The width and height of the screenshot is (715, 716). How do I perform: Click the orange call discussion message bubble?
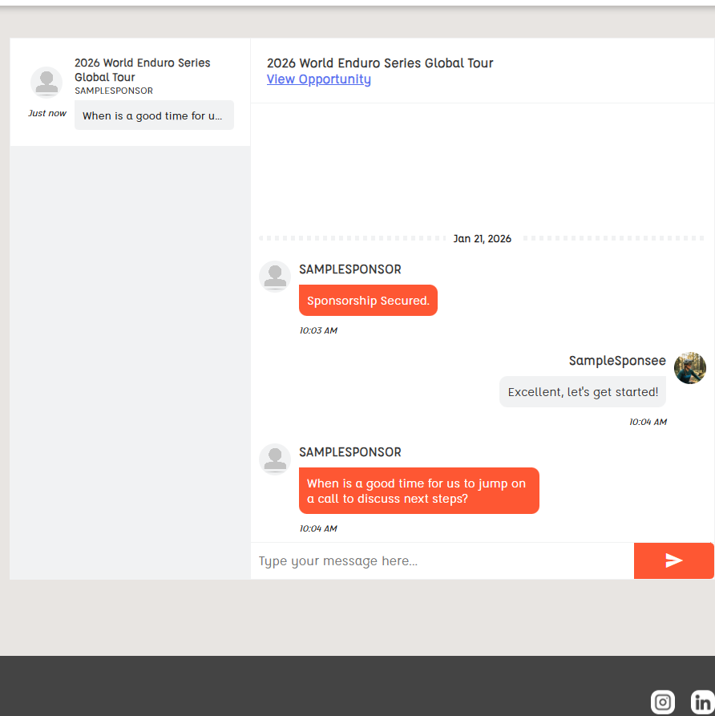[418, 491]
